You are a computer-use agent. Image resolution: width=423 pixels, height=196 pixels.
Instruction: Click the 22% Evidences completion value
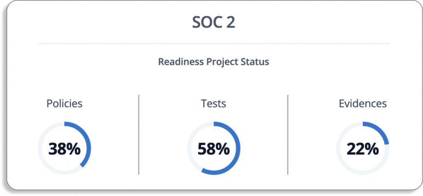[363, 149]
